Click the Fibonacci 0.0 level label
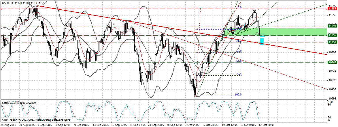Viewport: 338px width, 127px height. pos(239,7)
